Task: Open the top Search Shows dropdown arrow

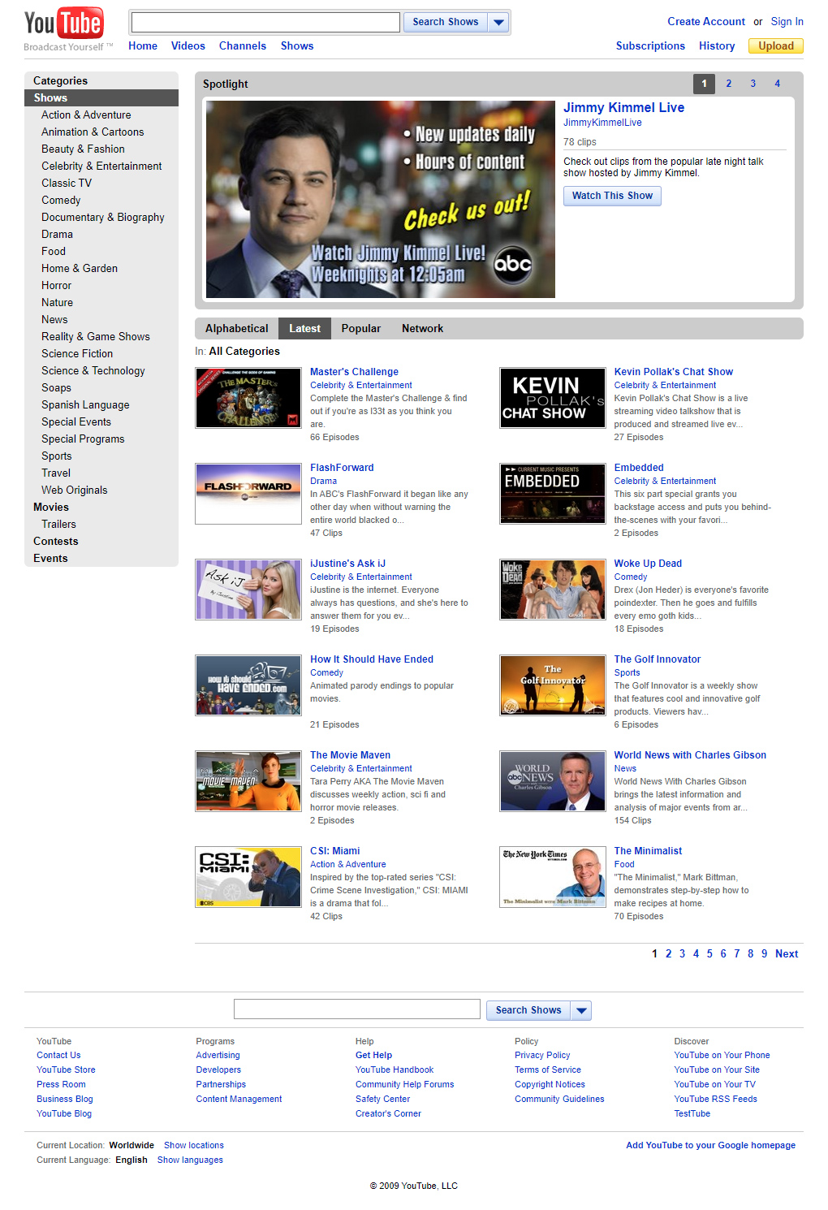Action: pyautogui.click(x=499, y=22)
